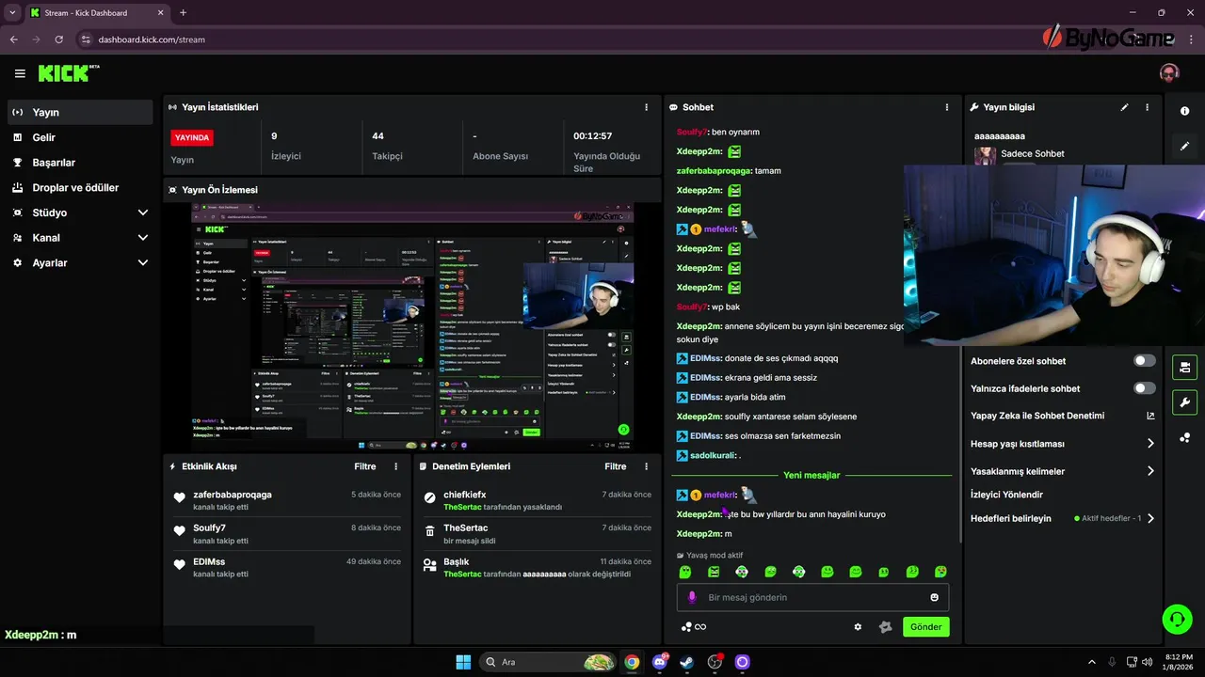
Task: Click the purple microphone icon in the message box
Action: [x=692, y=597]
